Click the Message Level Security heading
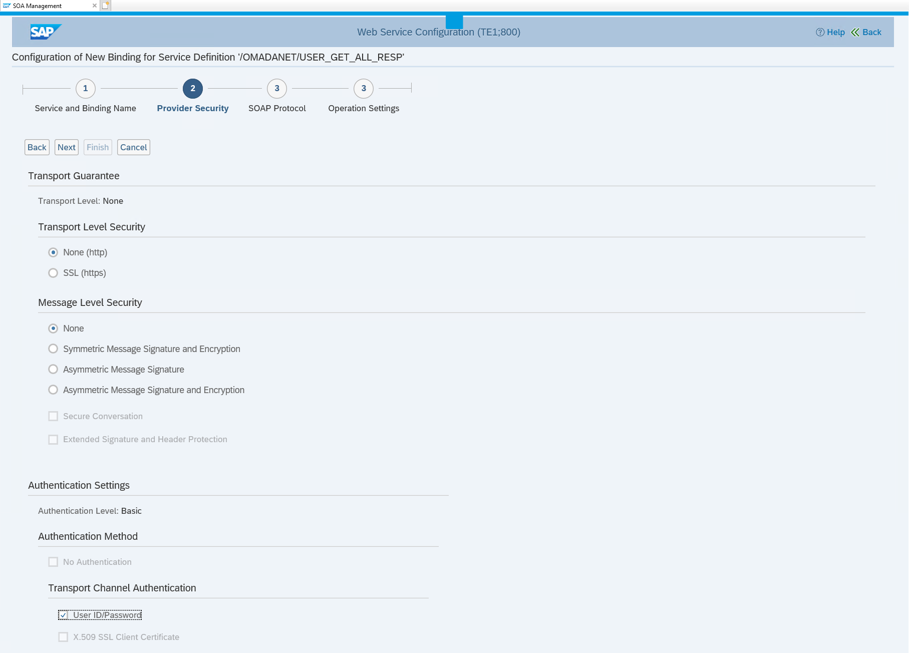Screen dimensions: 909x653 pyautogui.click(x=90, y=302)
